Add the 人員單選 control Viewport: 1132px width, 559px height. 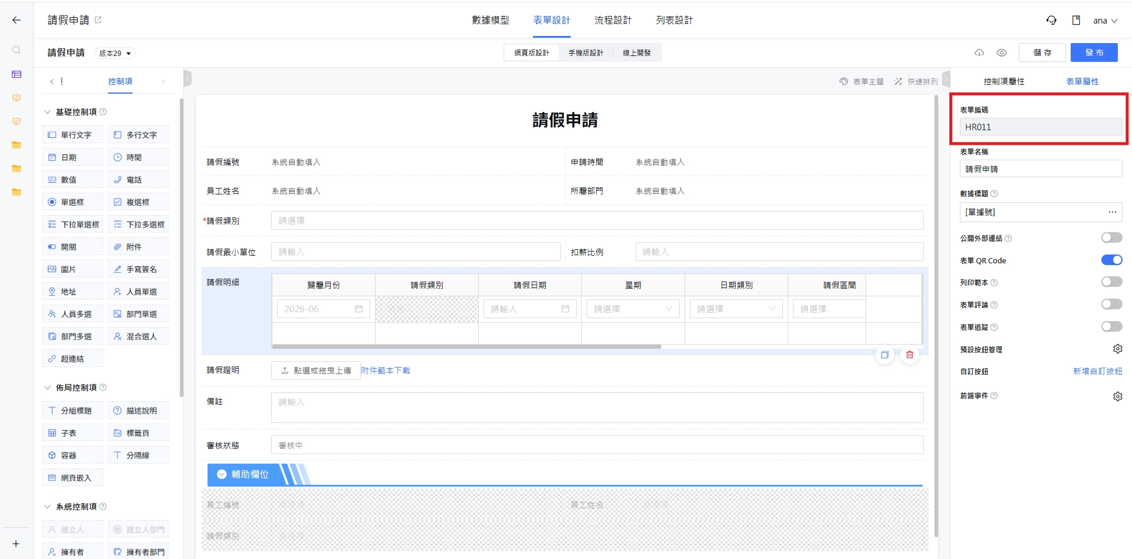point(138,292)
